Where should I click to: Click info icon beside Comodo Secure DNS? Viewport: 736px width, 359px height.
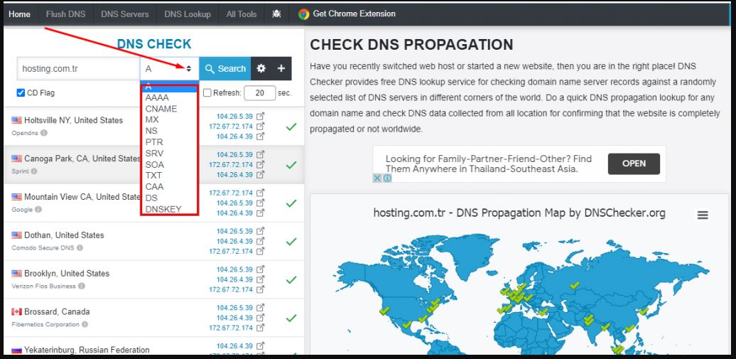pos(80,248)
